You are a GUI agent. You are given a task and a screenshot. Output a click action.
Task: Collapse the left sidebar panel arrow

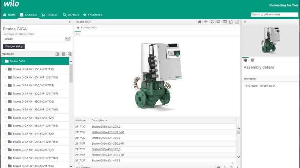(70, 22)
